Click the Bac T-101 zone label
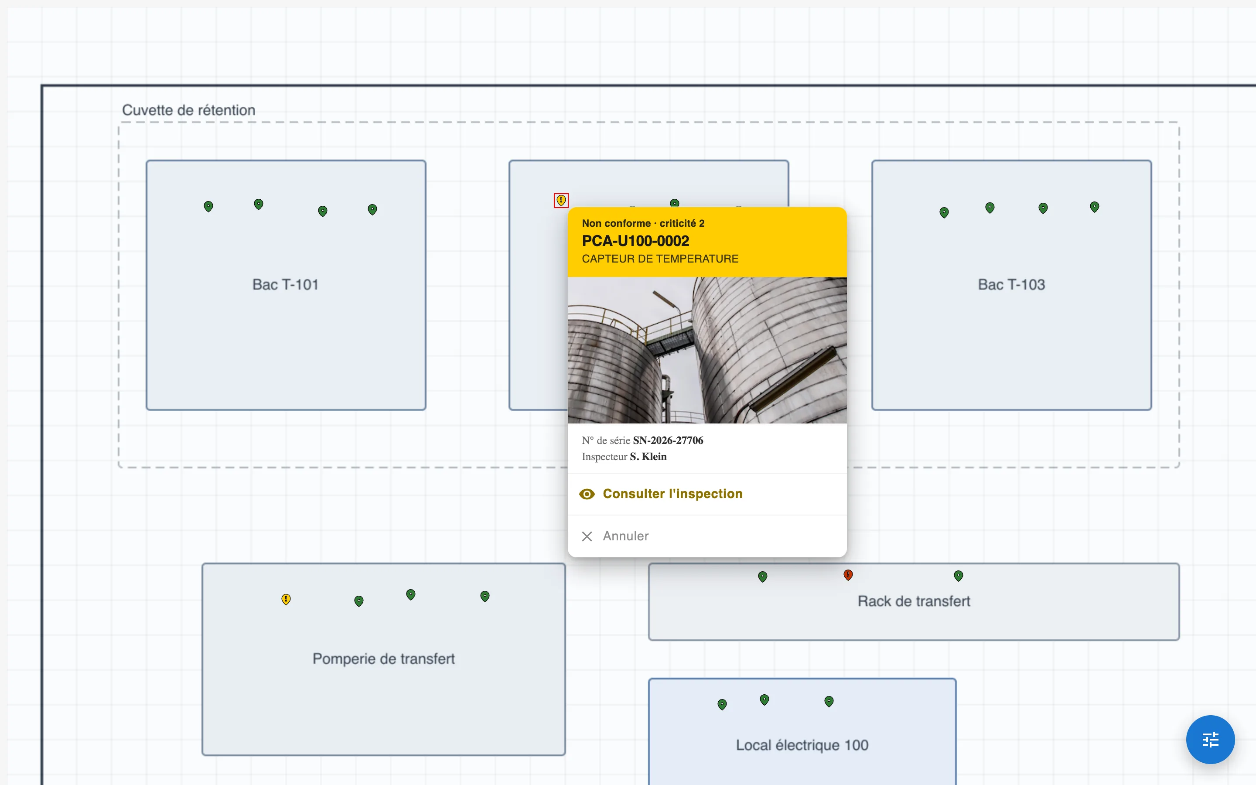 (x=285, y=284)
